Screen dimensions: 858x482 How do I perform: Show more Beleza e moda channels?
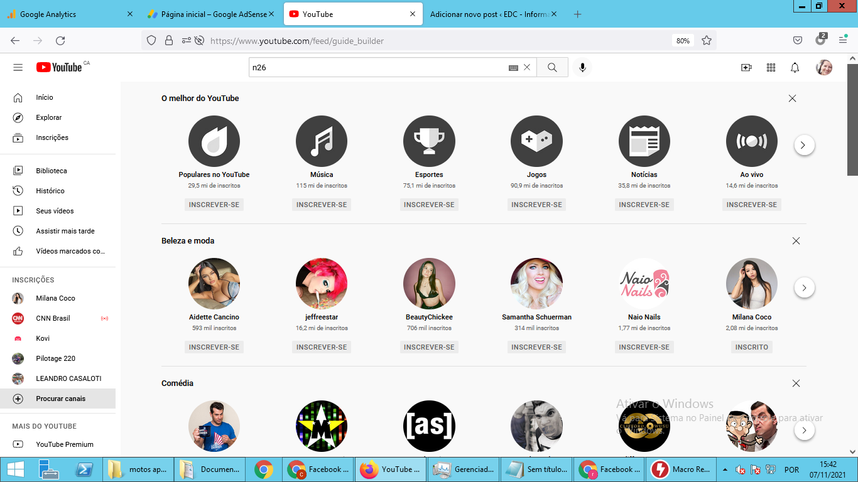point(805,287)
